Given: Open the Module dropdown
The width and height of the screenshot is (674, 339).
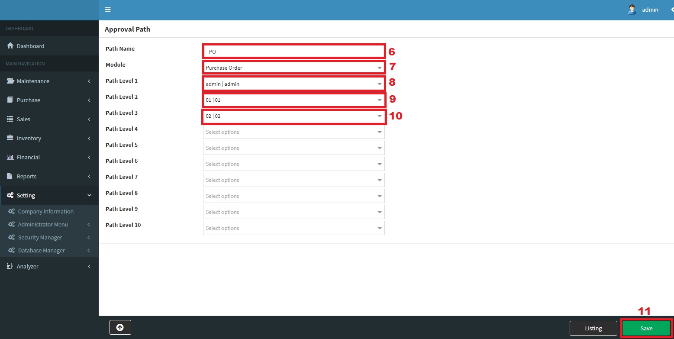Looking at the screenshot, I should tap(293, 68).
